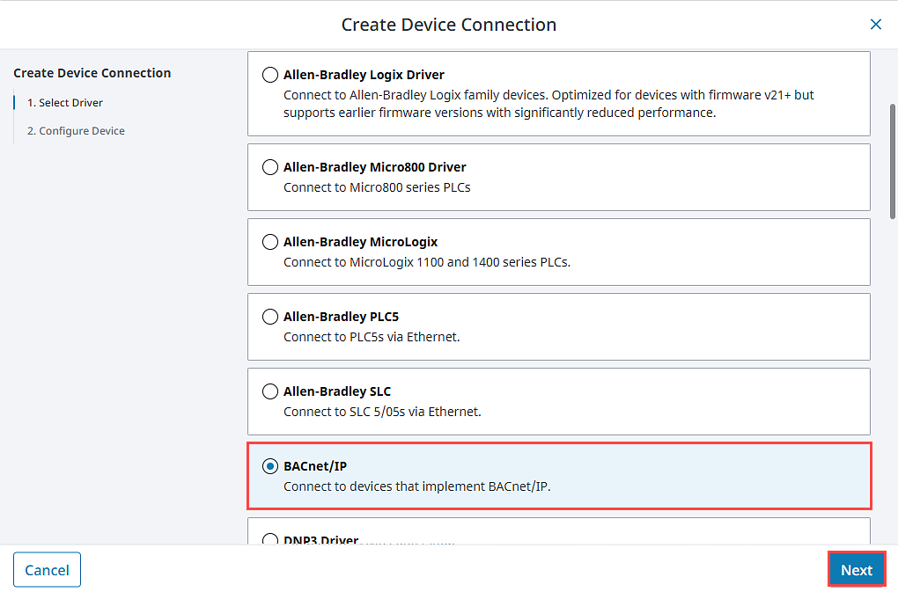Viewport: 898px width, 592px height.
Task: Go to step 1. Select Driver
Action: tap(65, 103)
